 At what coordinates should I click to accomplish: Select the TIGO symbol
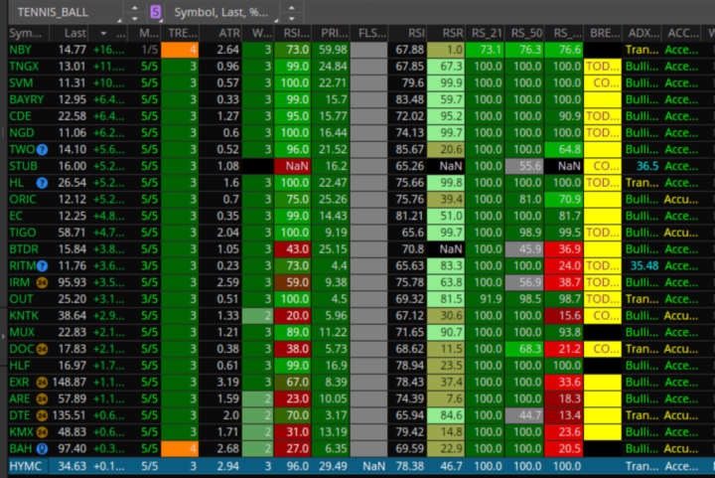tap(23, 233)
